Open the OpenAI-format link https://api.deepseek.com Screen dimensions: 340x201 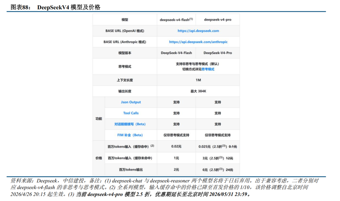(198, 31)
